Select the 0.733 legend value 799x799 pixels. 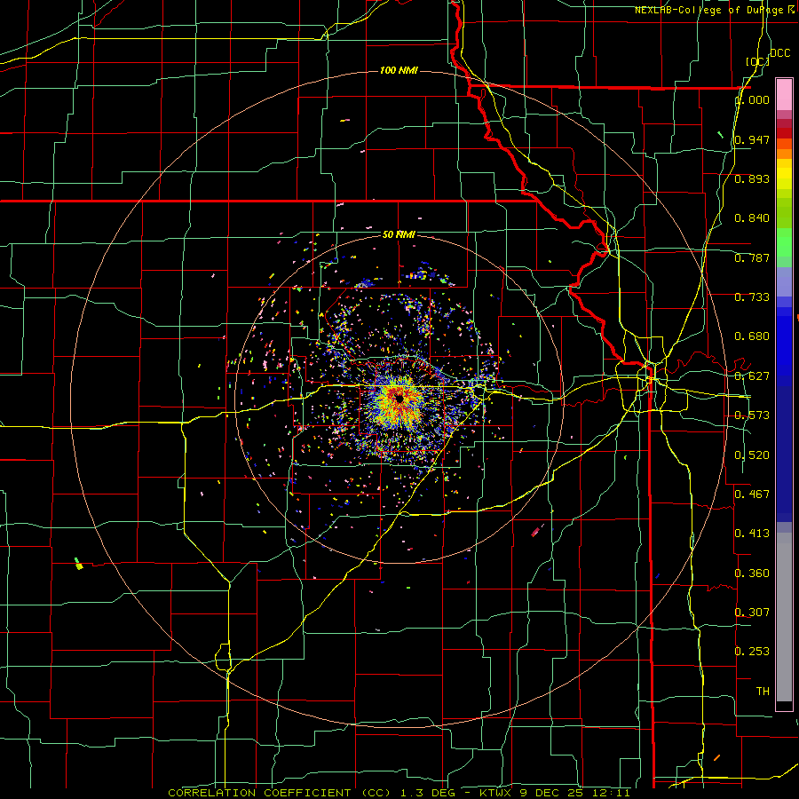coord(752,297)
